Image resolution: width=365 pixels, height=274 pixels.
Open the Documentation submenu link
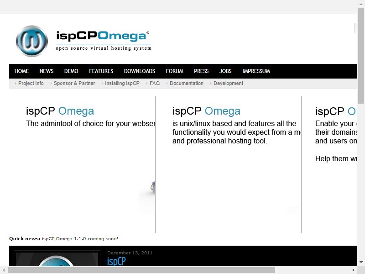[x=187, y=83]
